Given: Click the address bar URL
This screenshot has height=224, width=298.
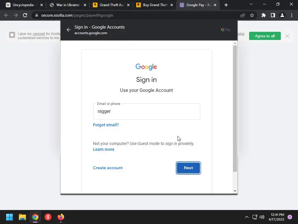Looking at the screenshot, I should coord(77,15).
